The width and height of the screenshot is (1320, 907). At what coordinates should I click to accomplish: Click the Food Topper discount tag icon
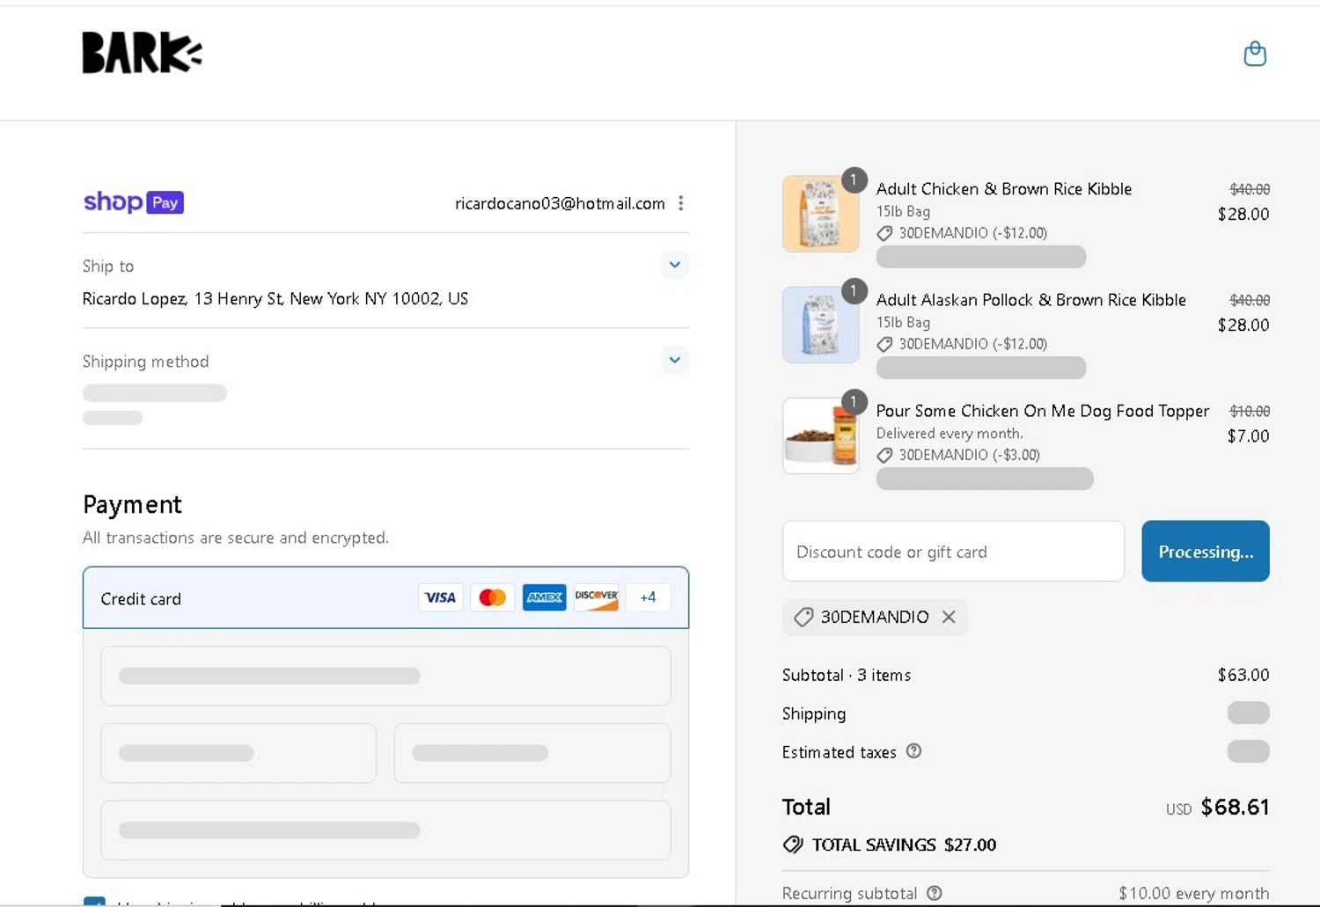coord(884,455)
